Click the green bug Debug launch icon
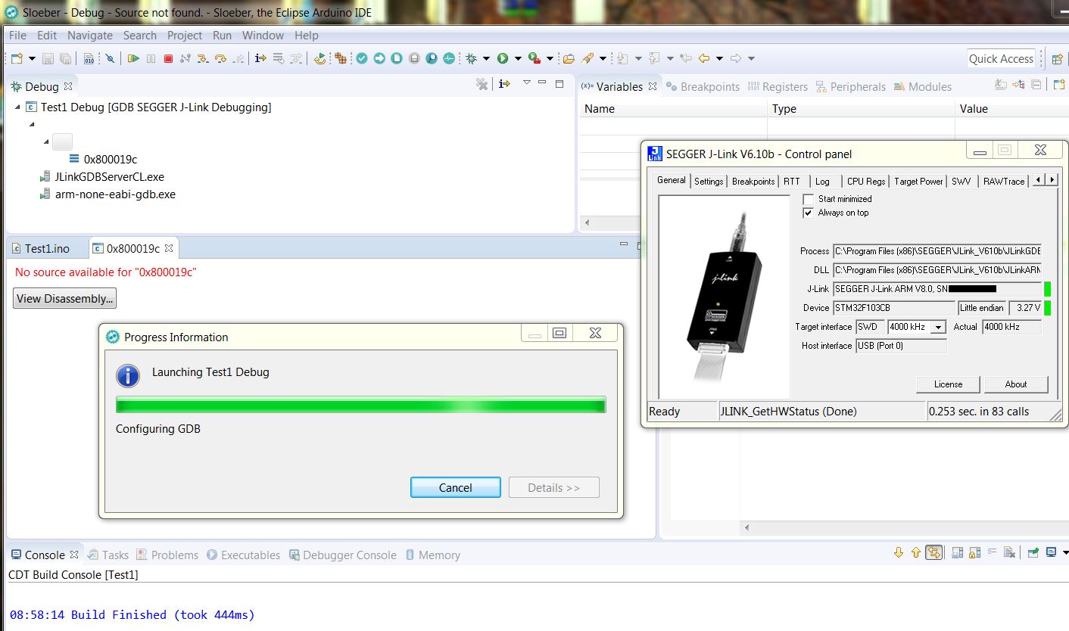 [x=472, y=58]
